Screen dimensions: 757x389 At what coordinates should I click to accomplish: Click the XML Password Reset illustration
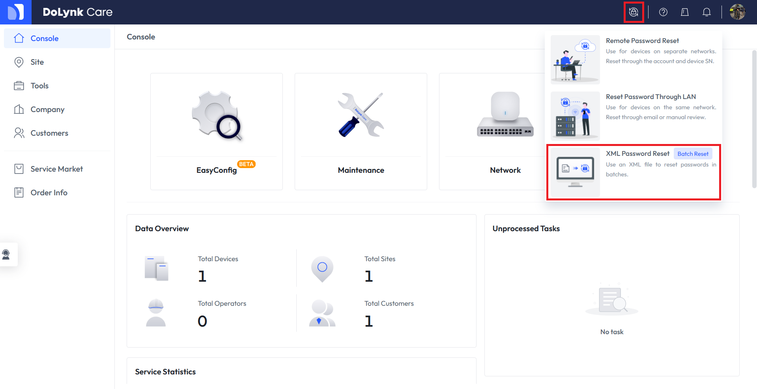coord(575,172)
